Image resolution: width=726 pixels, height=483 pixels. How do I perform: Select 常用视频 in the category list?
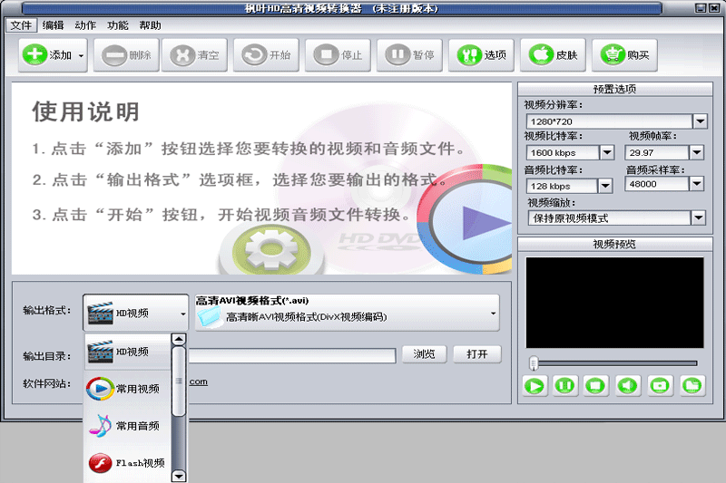128,389
